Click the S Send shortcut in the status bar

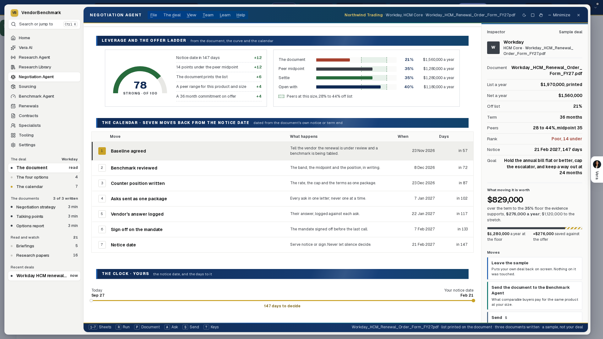point(191,327)
